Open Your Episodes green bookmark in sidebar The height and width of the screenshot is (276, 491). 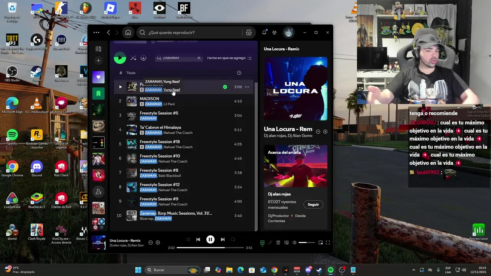click(99, 93)
